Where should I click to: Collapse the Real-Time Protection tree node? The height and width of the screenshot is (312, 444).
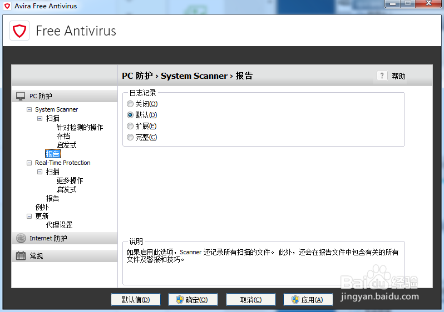tap(29, 163)
